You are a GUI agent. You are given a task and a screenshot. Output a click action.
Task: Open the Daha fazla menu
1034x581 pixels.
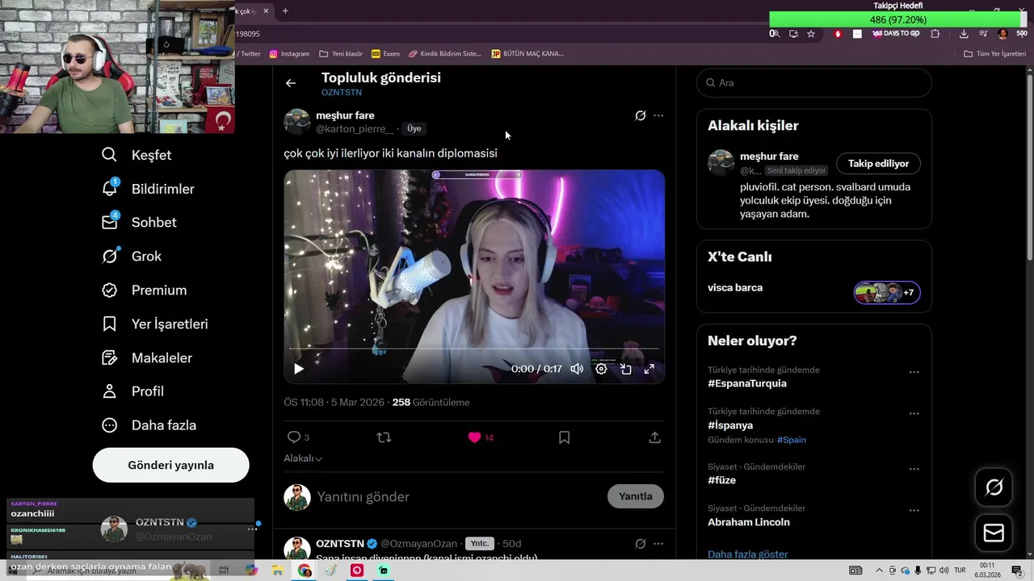(149, 425)
